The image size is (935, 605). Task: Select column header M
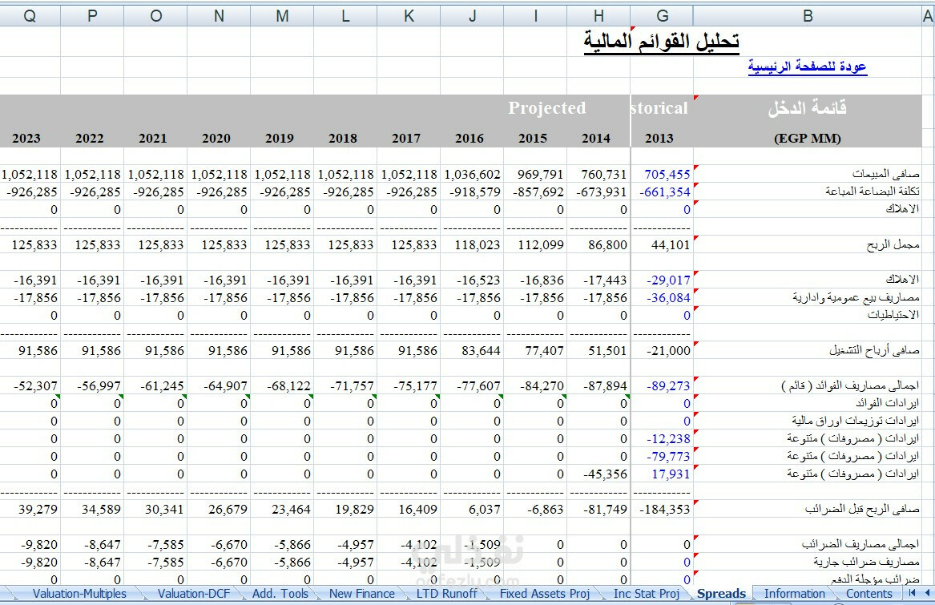[x=282, y=16]
